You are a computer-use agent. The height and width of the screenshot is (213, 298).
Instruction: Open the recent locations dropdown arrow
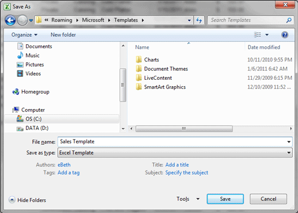tap(31, 20)
